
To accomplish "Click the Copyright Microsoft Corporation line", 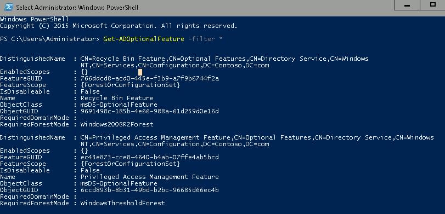I will tap(119, 26).
